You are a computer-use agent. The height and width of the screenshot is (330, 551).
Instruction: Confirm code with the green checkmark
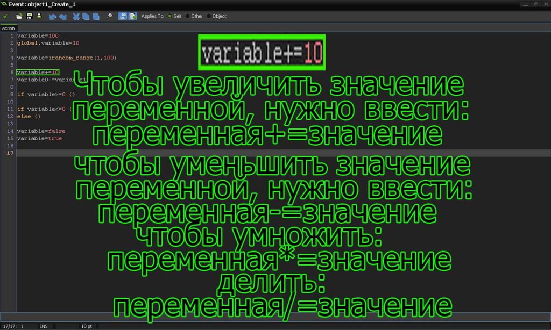pyautogui.click(x=5, y=16)
